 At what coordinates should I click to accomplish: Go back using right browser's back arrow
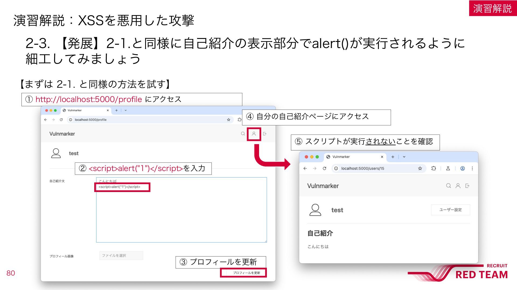[305, 168]
